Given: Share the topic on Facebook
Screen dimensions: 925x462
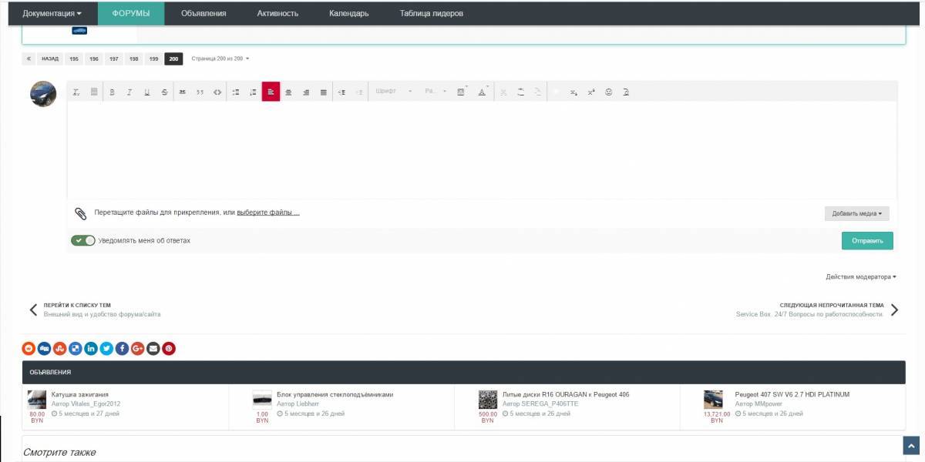Looking at the screenshot, I should coord(122,349).
